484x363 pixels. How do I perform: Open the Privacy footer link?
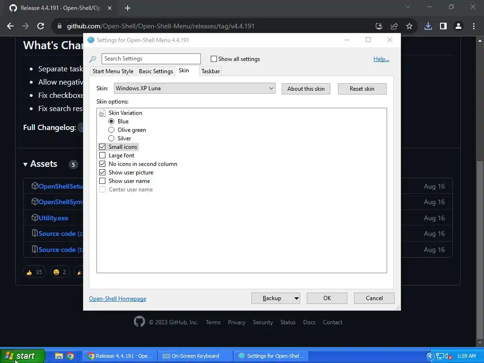click(236, 322)
